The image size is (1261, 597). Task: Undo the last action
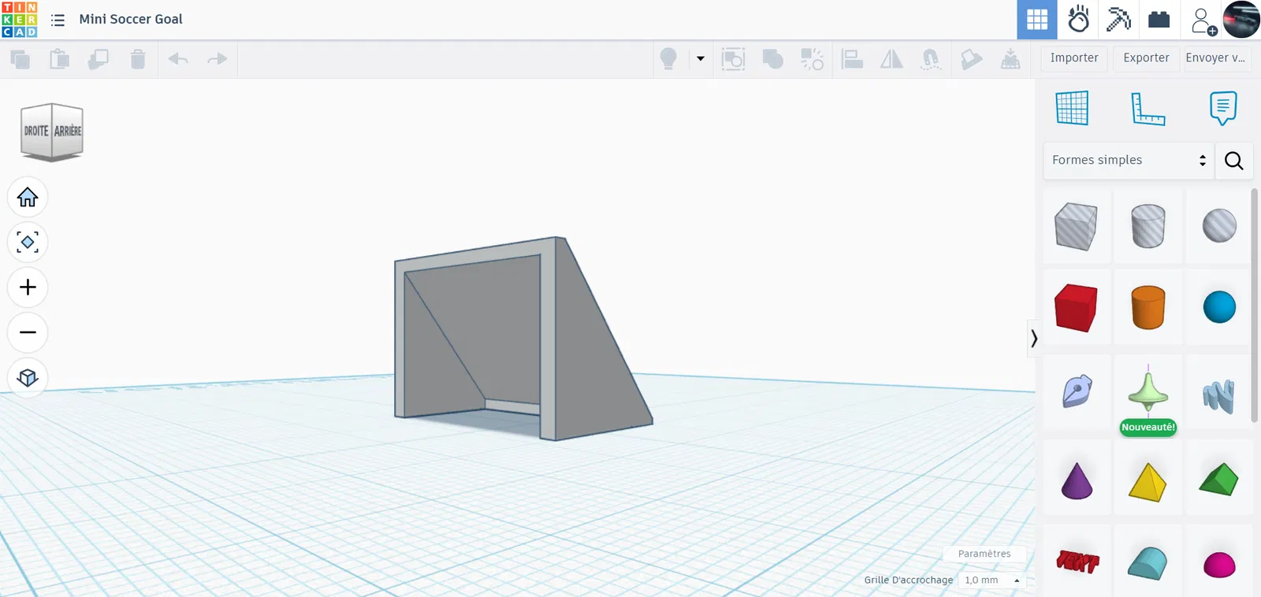click(179, 59)
